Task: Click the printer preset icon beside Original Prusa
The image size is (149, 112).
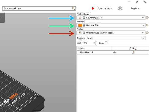Action: (x=80, y=33)
